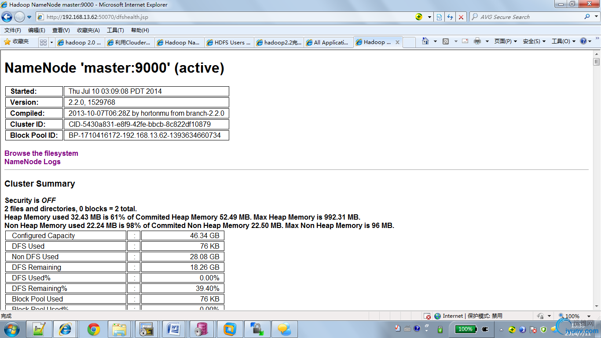601x338 pixels.
Task: Open the 帮助(H) menu
Action: pyautogui.click(x=140, y=30)
